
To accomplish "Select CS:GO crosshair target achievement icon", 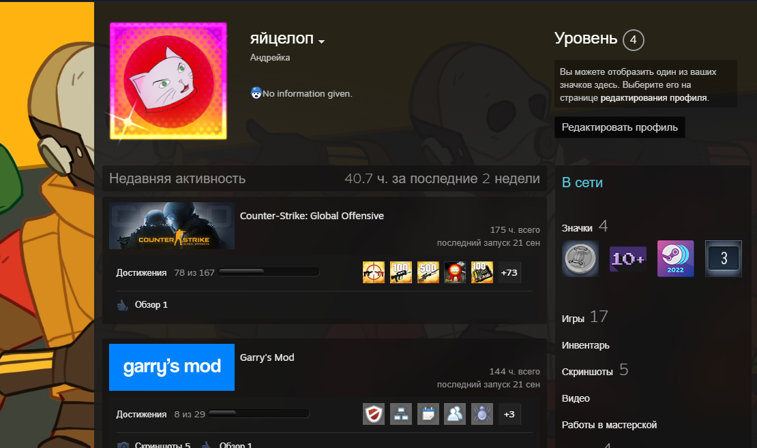I will pyautogui.click(x=374, y=272).
